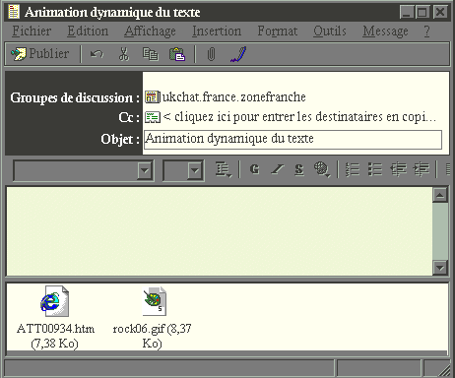Open the Edition menu
455x378 pixels.
coord(88,31)
